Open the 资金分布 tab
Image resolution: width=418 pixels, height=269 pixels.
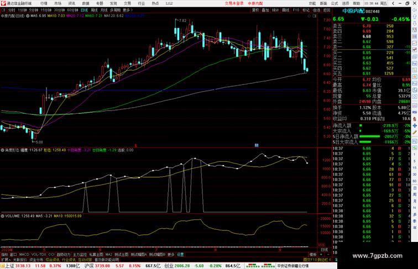coord(36,260)
